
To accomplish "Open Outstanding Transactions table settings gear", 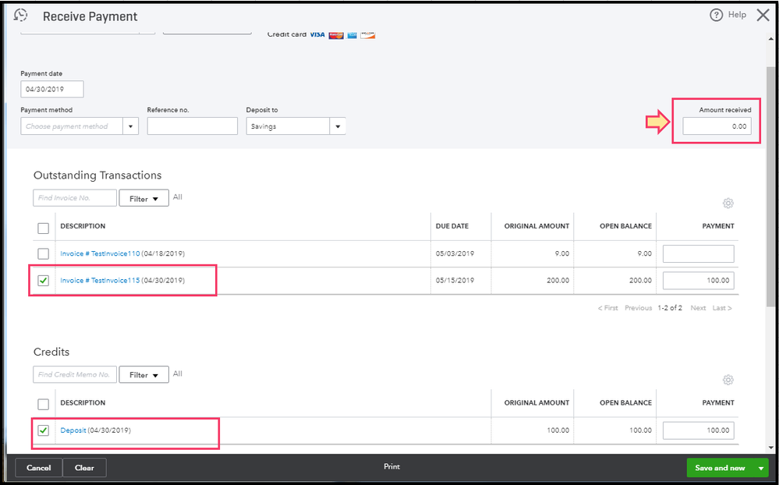I will click(x=728, y=204).
